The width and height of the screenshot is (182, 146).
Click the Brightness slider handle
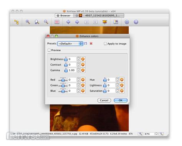coord(66,59)
